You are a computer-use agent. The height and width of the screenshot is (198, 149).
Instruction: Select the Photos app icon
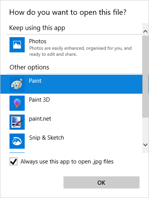click(17, 45)
